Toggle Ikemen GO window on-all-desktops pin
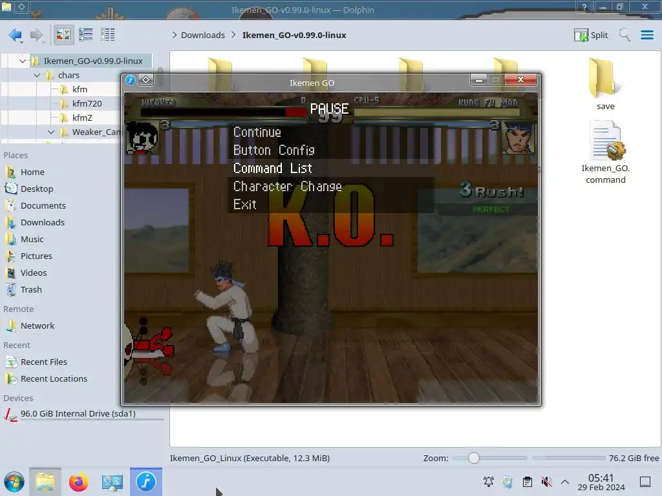The height and width of the screenshot is (496, 662). (x=145, y=79)
